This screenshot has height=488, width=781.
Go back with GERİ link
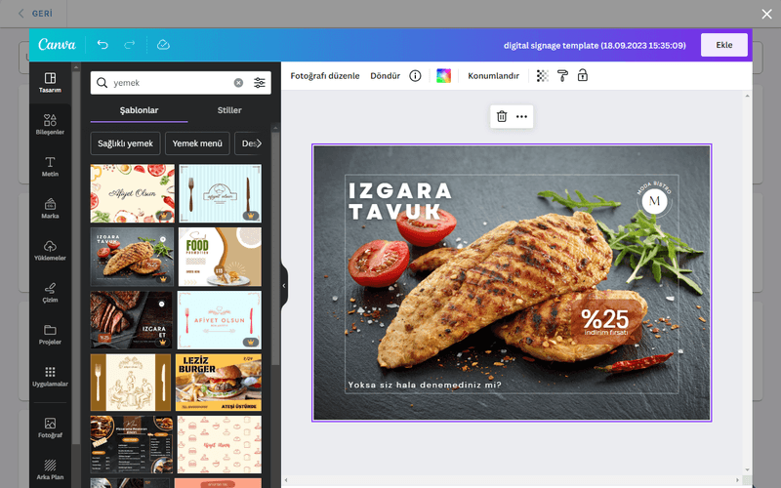[x=35, y=14]
